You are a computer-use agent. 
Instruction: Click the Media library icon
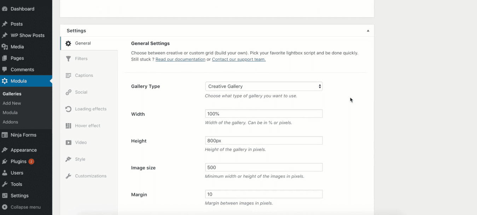5,47
